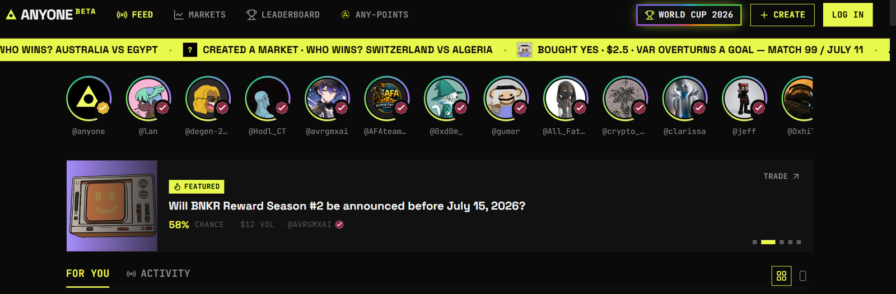Click the Log In button
Image resolution: width=896 pixels, height=294 pixels.
click(848, 15)
